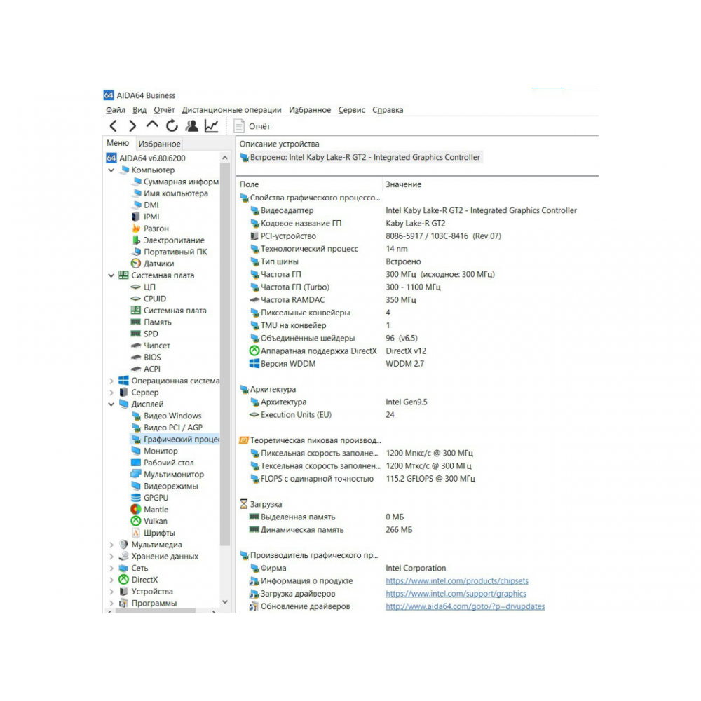Open the Дистанционные операции menu
The width and height of the screenshot is (701, 701).
pos(231,110)
